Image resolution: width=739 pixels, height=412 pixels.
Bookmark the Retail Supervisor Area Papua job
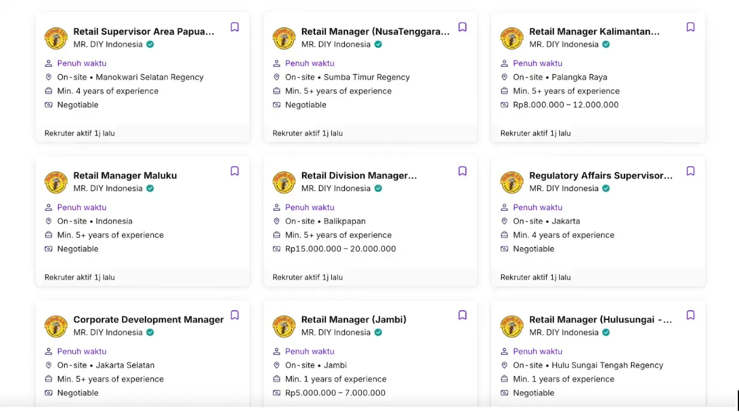pyautogui.click(x=235, y=27)
